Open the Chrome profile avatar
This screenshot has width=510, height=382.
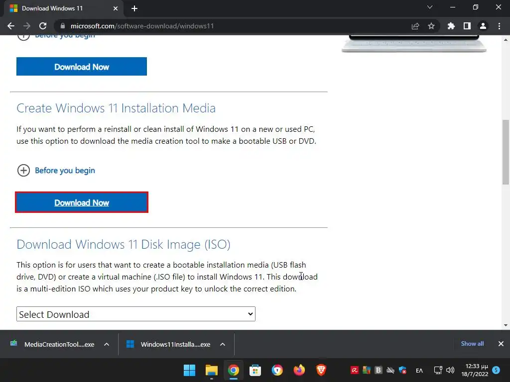click(483, 26)
